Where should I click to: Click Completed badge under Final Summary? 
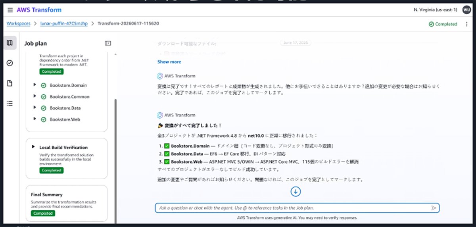(43, 213)
